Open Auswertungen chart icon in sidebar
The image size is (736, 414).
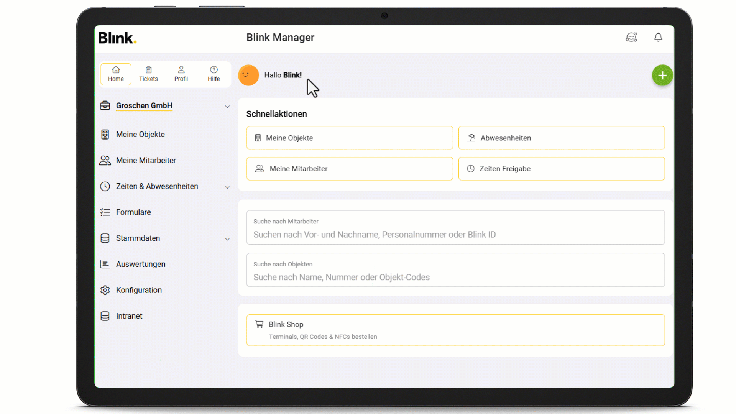pos(105,264)
